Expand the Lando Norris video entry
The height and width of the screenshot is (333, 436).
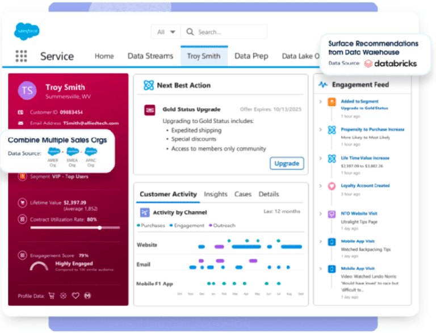click(x=320, y=268)
